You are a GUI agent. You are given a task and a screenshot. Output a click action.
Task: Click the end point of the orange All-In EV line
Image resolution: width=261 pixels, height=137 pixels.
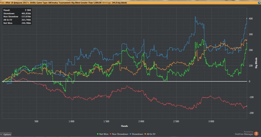(x=247, y=40)
